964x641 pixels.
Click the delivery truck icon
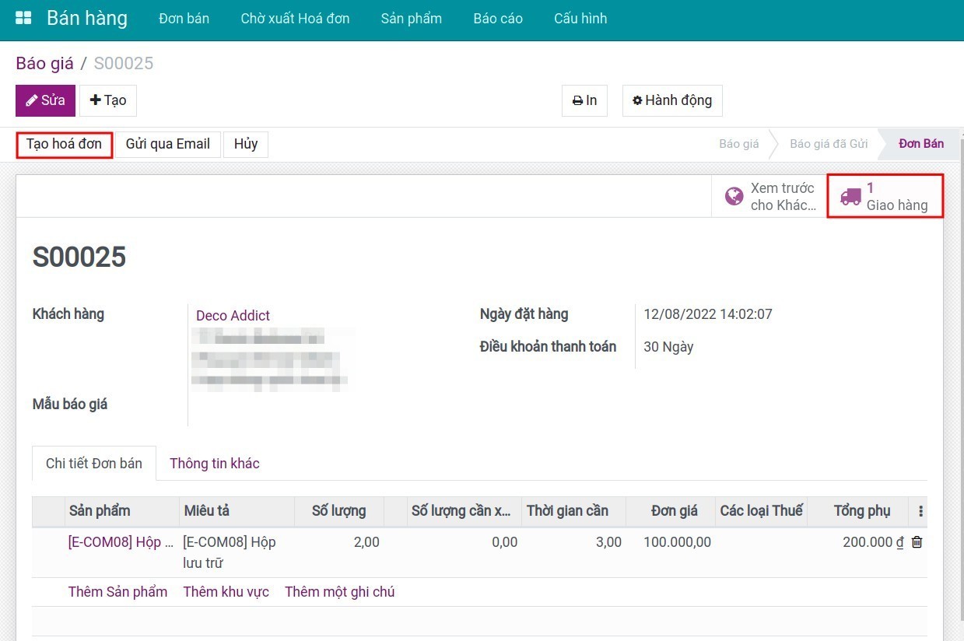click(850, 197)
